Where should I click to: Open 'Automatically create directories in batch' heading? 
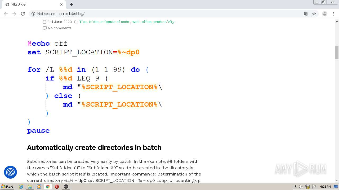(94, 148)
